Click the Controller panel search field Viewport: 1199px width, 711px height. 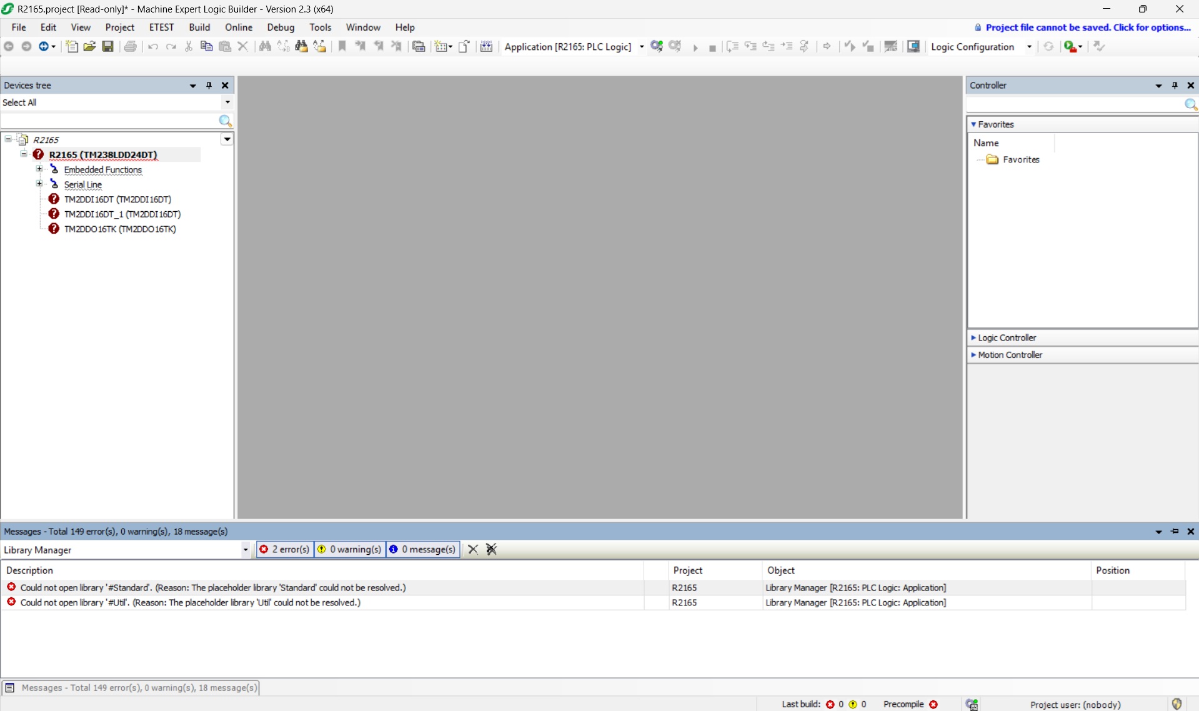click(x=1075, y=104)
